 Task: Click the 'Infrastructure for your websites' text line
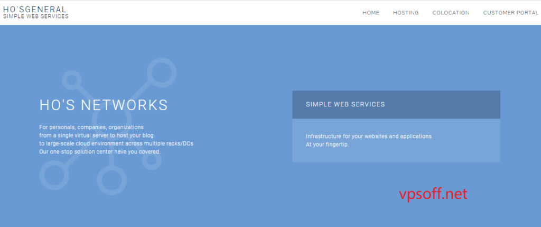pos(368,136)
